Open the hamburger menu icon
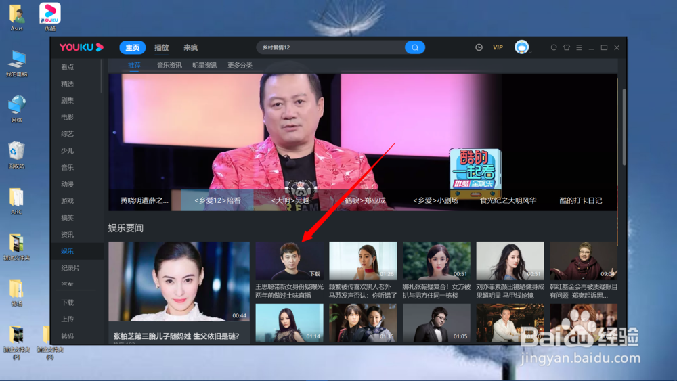Image resolution: width=677 pixels, height=381 pixels. click(x=579, y=47)
